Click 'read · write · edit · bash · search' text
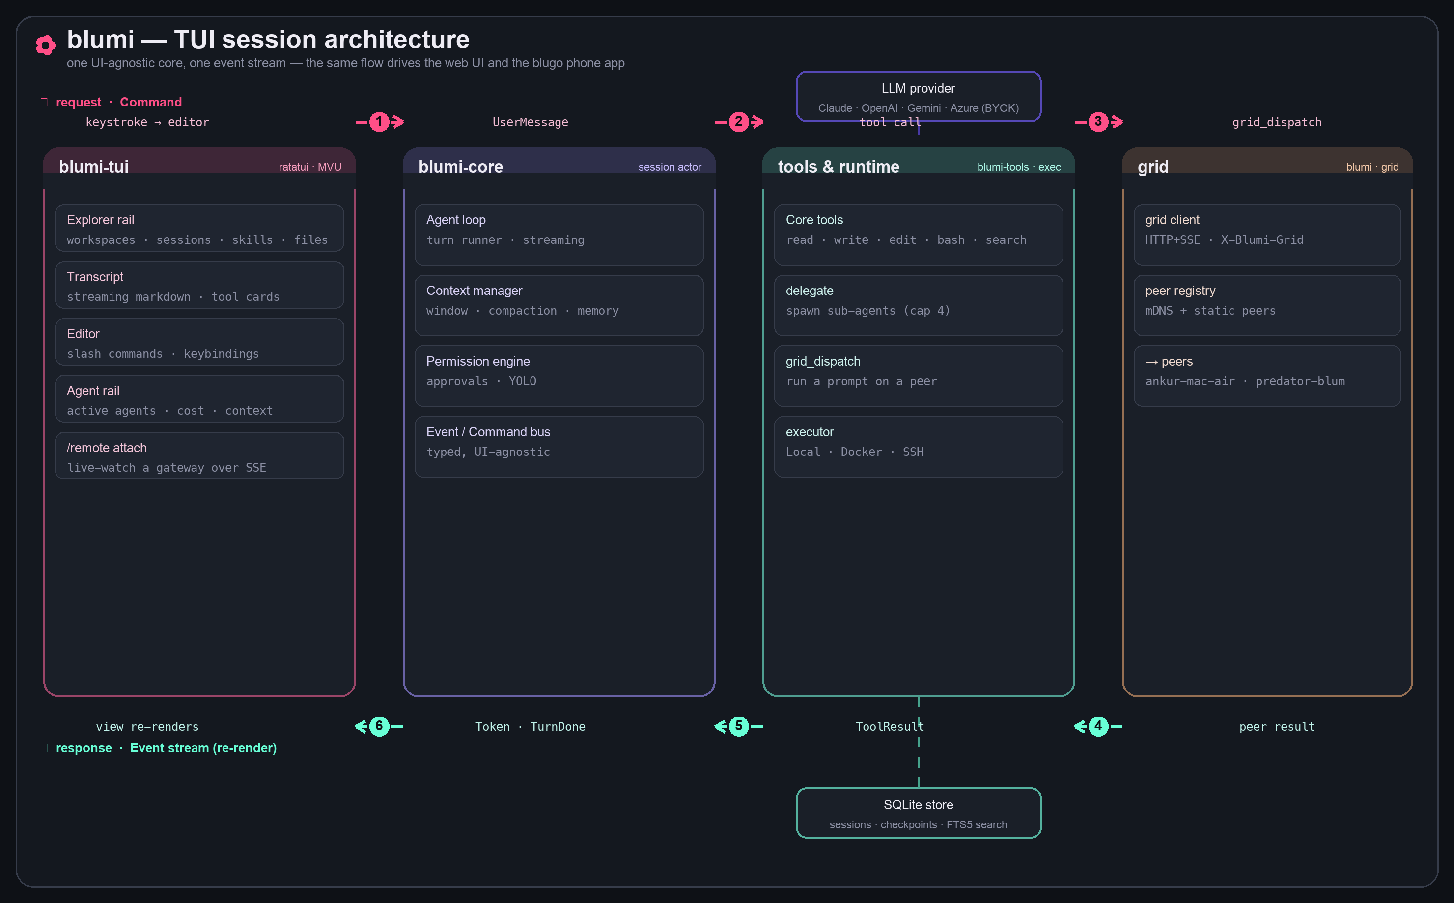 (x=906, y=240)
